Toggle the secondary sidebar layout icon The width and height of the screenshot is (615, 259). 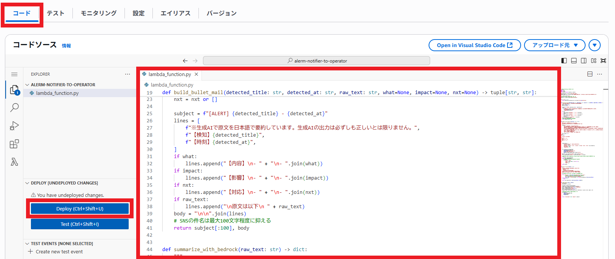(x=584, y=61)
